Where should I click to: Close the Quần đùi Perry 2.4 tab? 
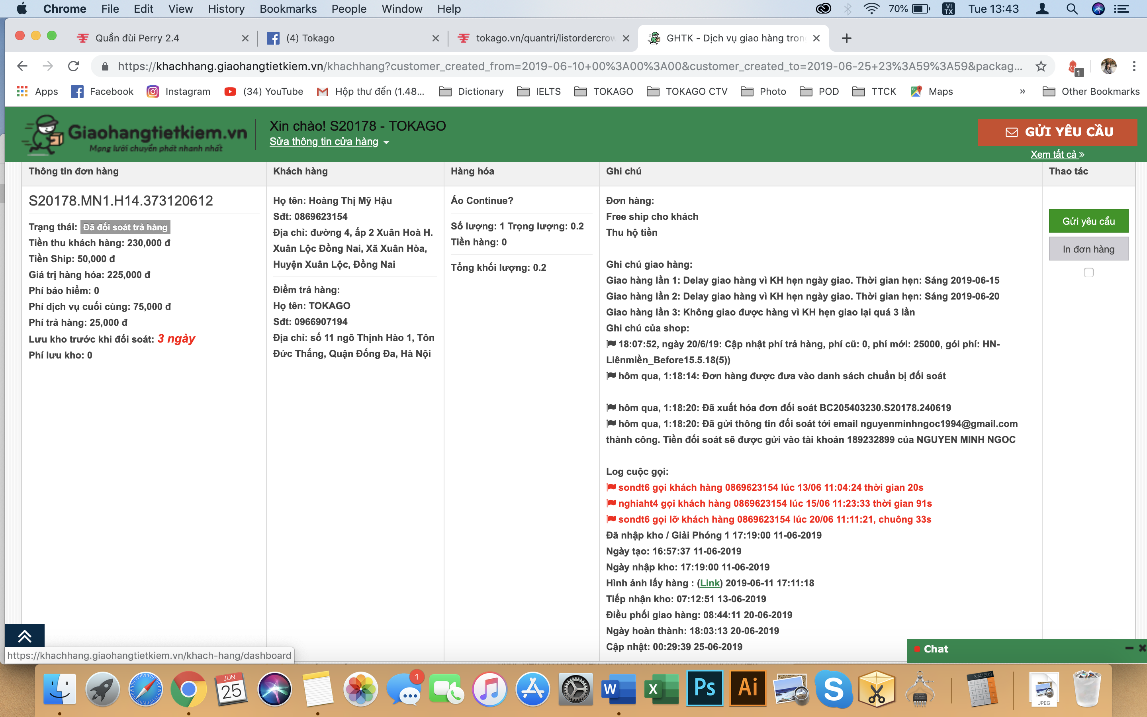[x=245, y=38]
